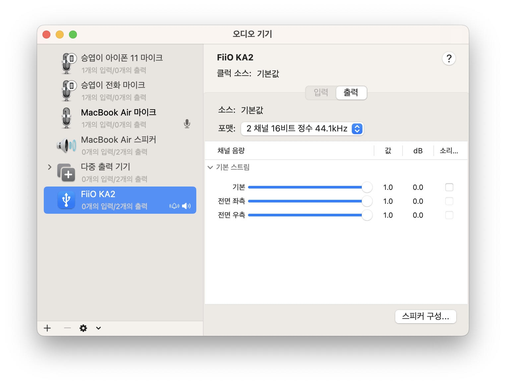Click the MacBook Air 스피커 speaker icon
This screenshot has width=506, height=385.
point(66,145)
